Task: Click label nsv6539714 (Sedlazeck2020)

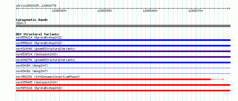Action: click(x=37, y=54)
